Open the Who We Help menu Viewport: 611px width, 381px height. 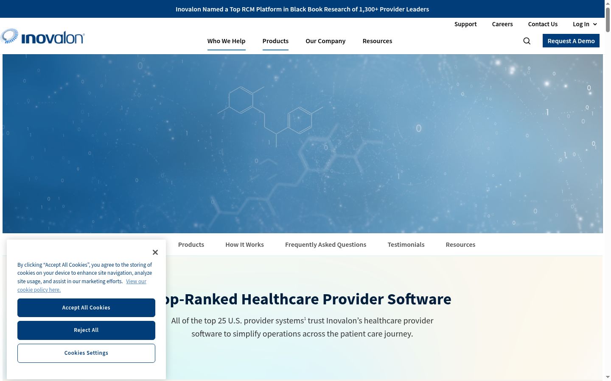tap(227, 41)
